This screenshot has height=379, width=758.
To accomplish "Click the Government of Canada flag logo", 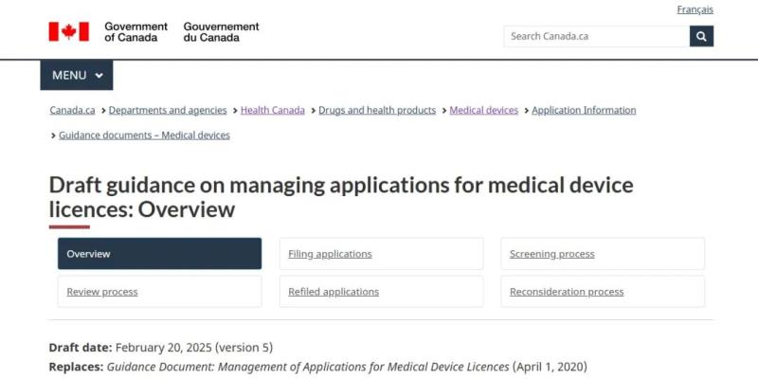I will click(x=69, y=32).
